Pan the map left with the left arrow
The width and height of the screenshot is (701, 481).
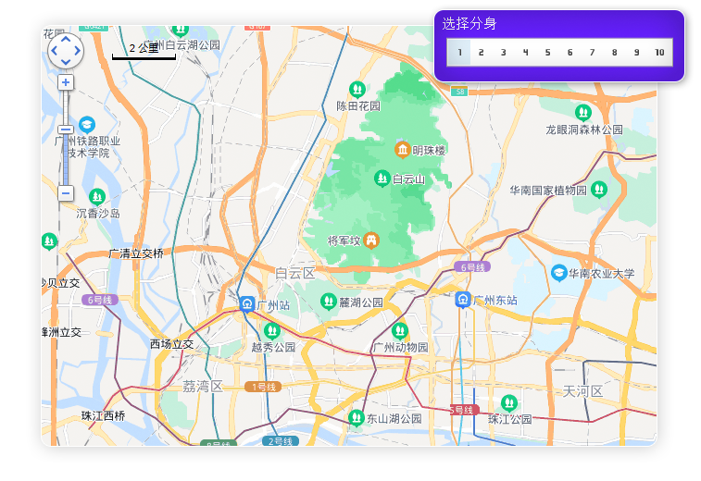pyautogui.click(x=55, y=51)
